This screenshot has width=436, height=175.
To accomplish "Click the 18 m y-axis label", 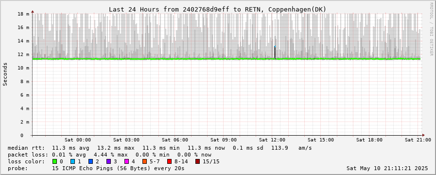I will 24,14.
